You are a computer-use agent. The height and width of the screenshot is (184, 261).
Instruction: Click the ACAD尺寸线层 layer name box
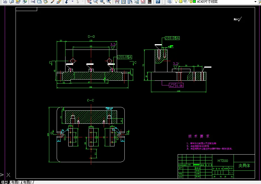(207, 2)
